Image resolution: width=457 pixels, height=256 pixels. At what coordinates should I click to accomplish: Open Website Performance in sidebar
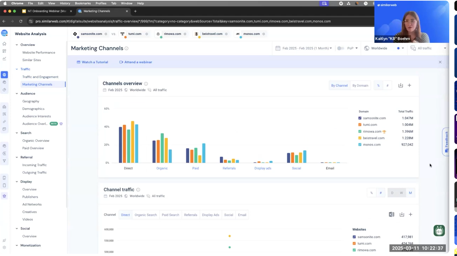[39, 53]
